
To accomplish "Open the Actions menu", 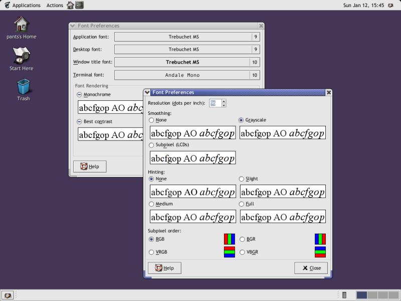I will click(55, 5).
